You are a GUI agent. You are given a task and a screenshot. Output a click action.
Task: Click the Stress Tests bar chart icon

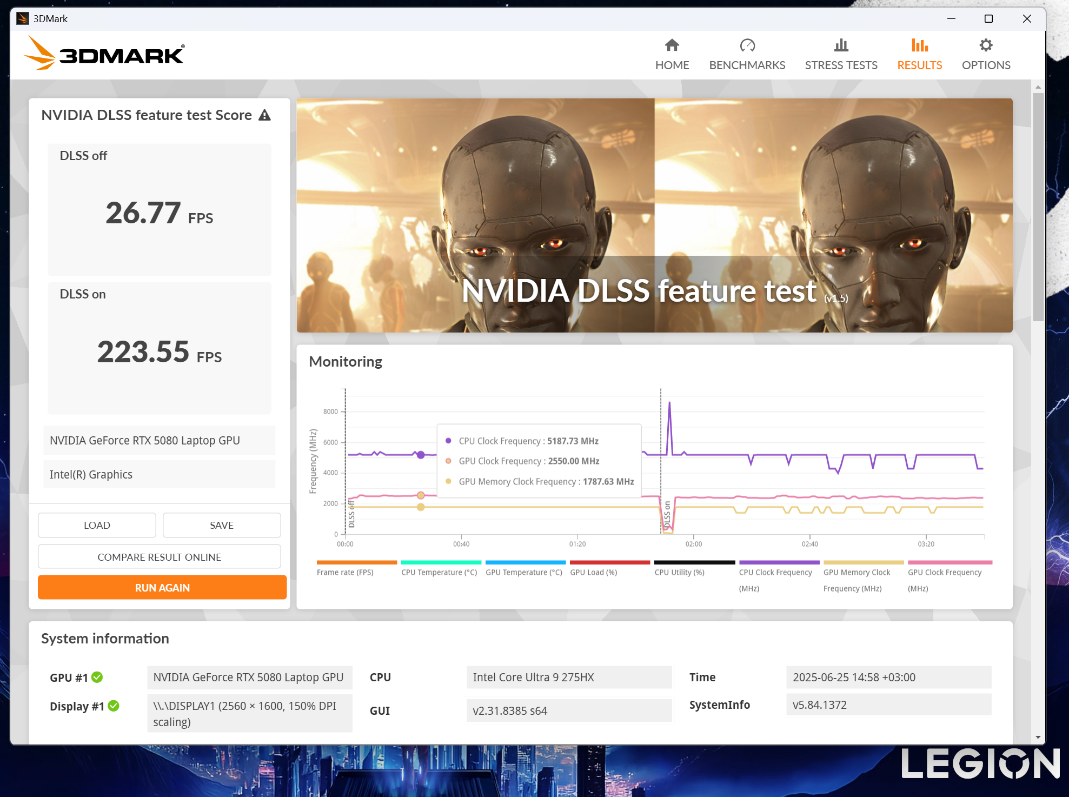841,45
